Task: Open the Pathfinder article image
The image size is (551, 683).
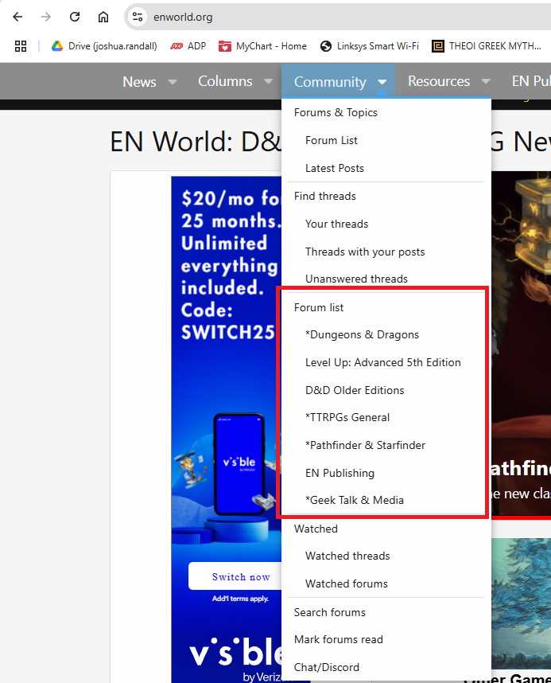Action: click(521, 344)
